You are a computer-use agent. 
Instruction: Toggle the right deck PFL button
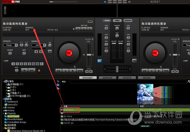pos(134,61)
